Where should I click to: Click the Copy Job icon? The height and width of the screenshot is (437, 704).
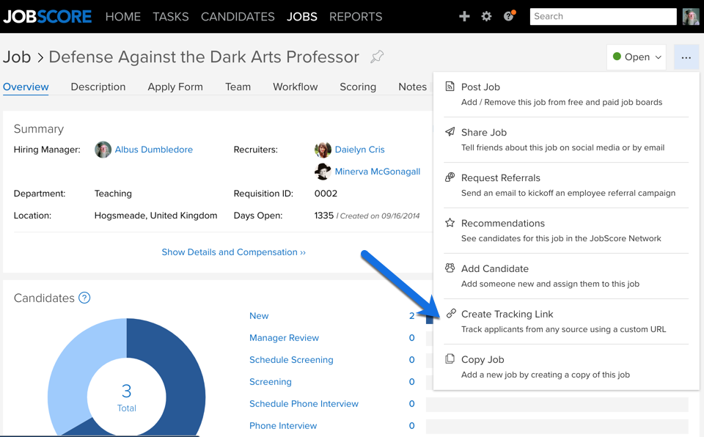[x=450, y=359]
